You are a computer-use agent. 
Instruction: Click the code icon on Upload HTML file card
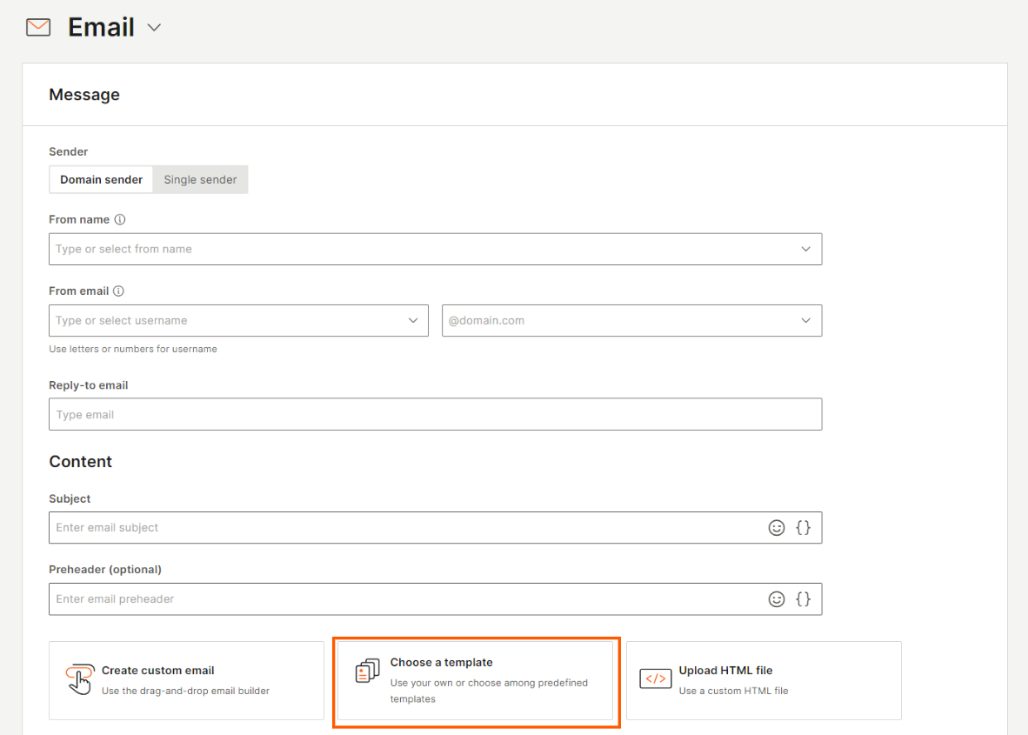tap(655, 678)
